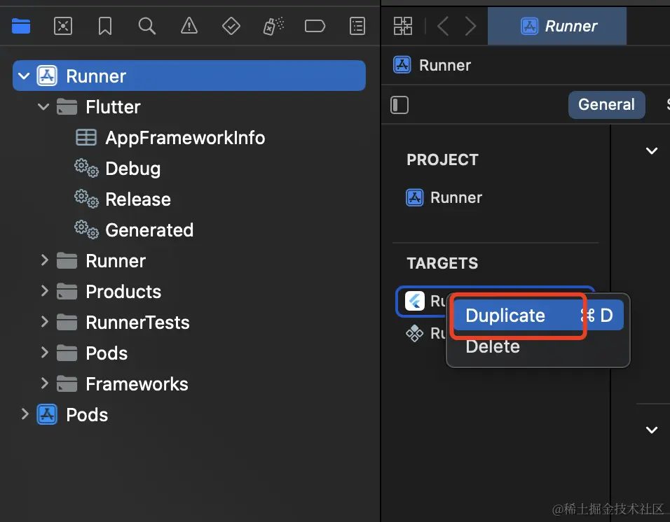Switch to the General tab
The height and width of the screenshot is (522, 670).
[606, 104]
